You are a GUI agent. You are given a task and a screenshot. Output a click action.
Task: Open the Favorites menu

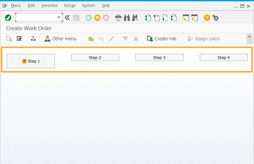(50, 6)
